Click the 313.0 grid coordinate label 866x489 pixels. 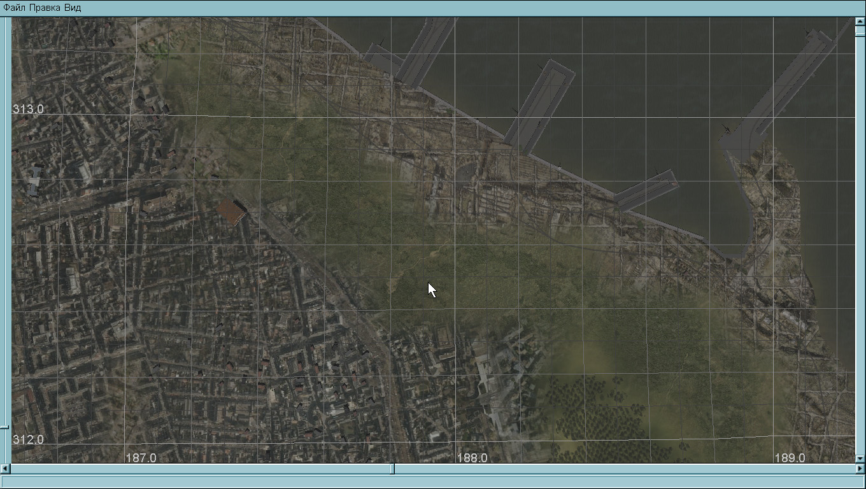(x=29, y=110)
